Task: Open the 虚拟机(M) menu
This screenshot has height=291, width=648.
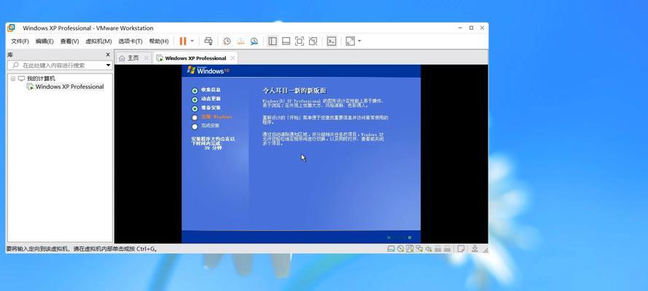Action: (99, 41)
